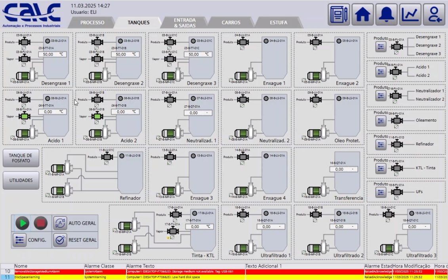Open the trend chart icon

click(x=410, y=15)
